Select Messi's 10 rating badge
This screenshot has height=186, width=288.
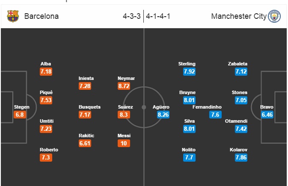click(x=124, y=143)
